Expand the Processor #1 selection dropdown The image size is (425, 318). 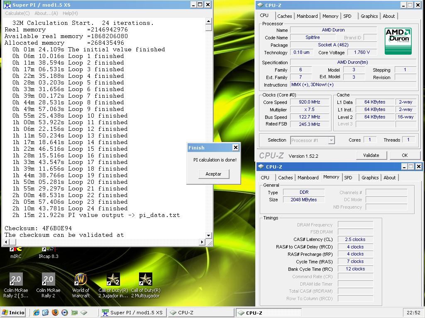(331, 140)
